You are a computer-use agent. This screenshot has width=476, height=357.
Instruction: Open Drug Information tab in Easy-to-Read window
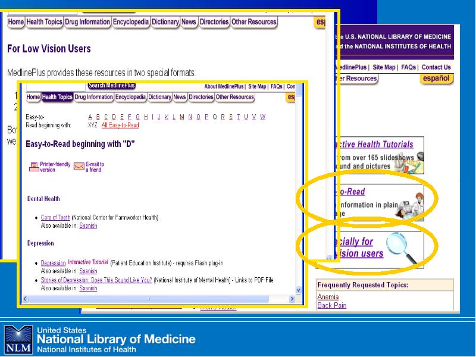tap(93, 97)
